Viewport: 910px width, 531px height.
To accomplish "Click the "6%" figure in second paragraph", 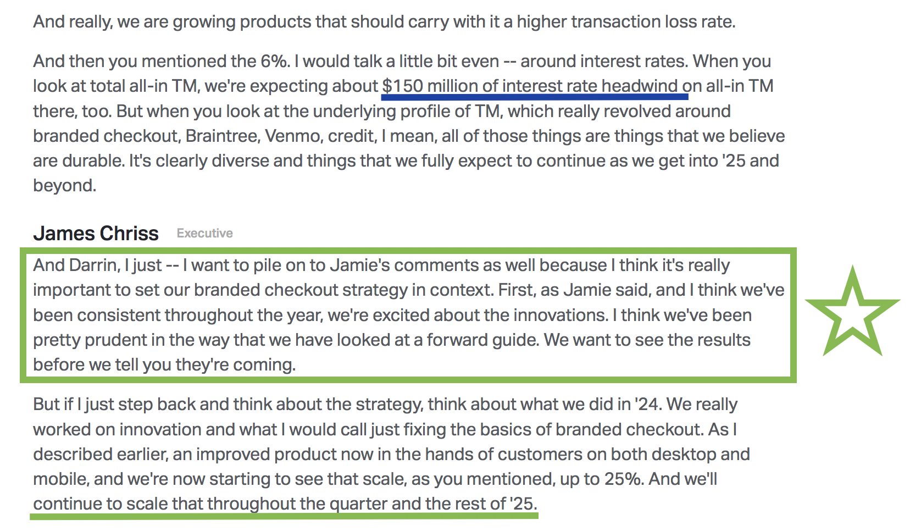I will 275,61.
